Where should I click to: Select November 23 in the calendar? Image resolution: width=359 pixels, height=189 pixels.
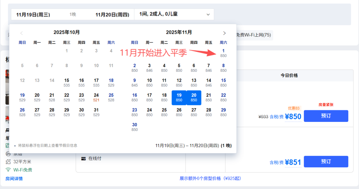point(135,112)
